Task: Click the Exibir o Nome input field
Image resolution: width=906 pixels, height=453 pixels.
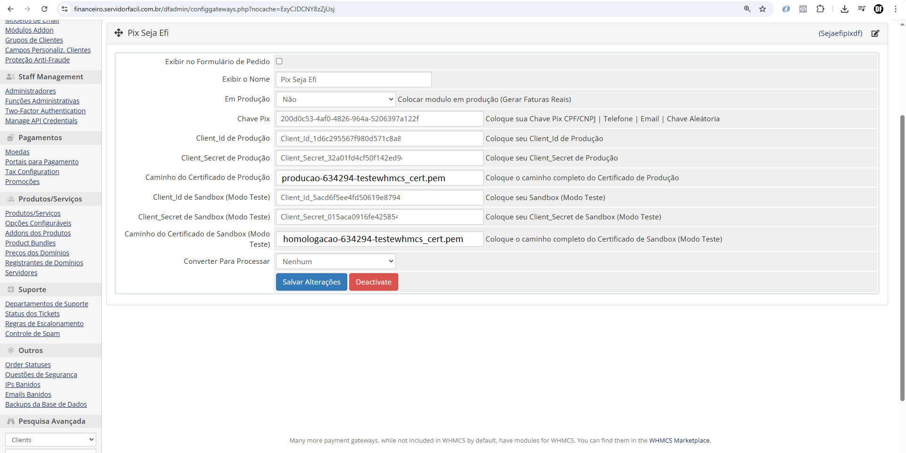Action: (x=354, y=79)
